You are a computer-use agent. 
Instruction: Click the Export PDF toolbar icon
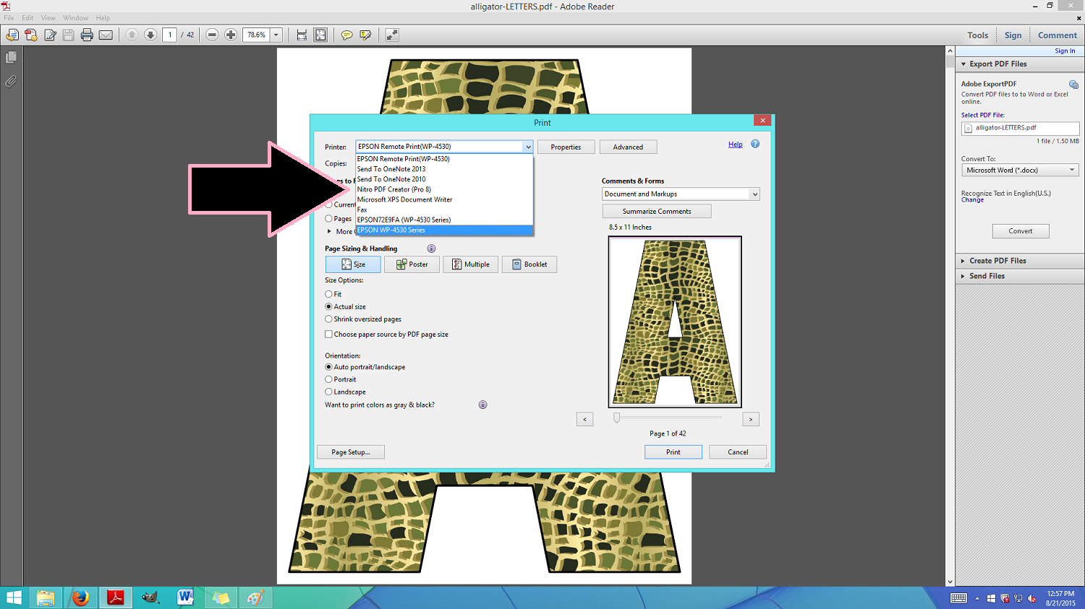pos(12,35)
